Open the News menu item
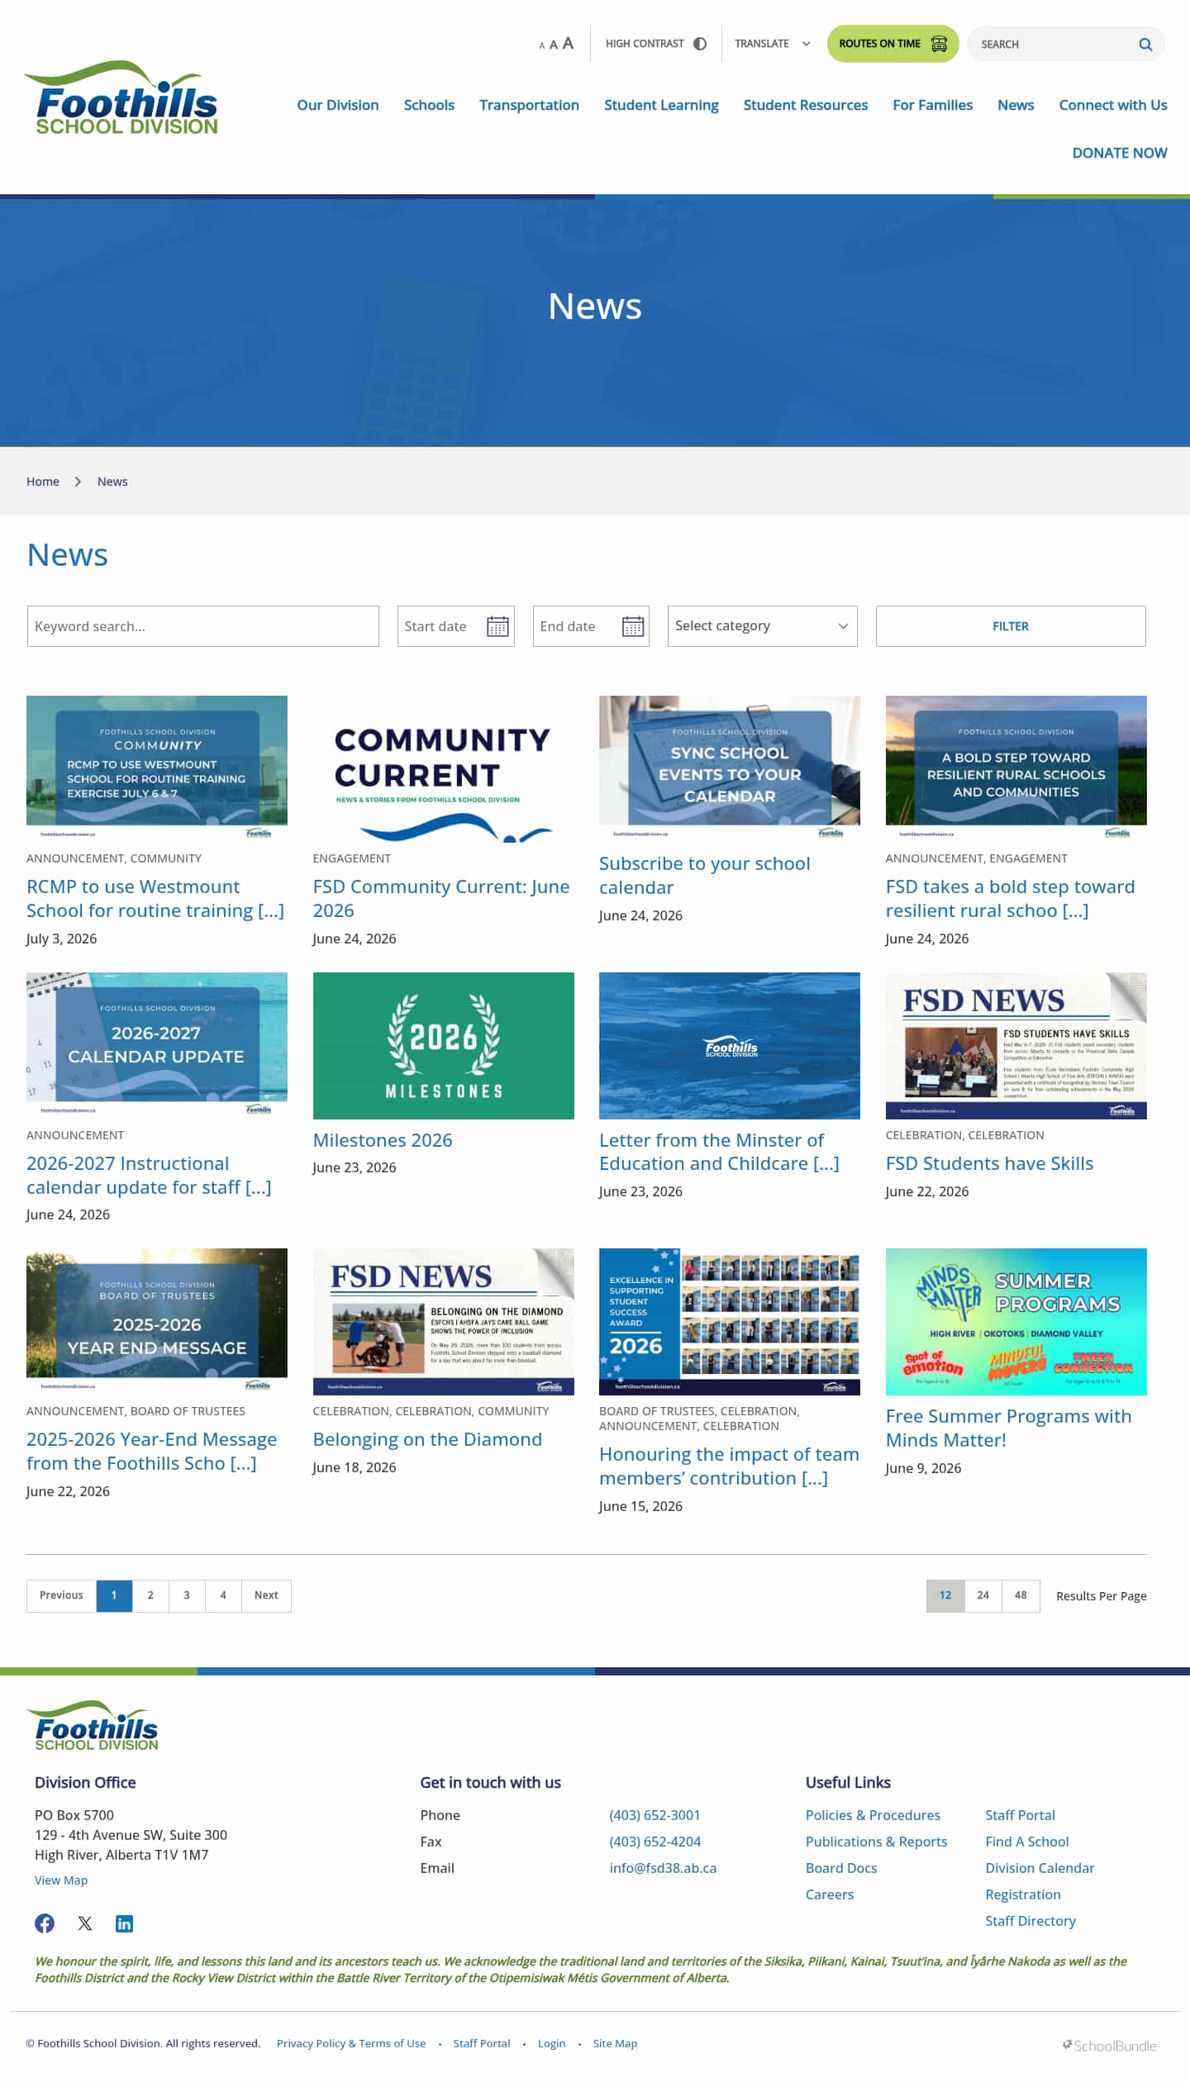The width and height of the screenshot is (1190, 2082). click(x=1016, y=105)
